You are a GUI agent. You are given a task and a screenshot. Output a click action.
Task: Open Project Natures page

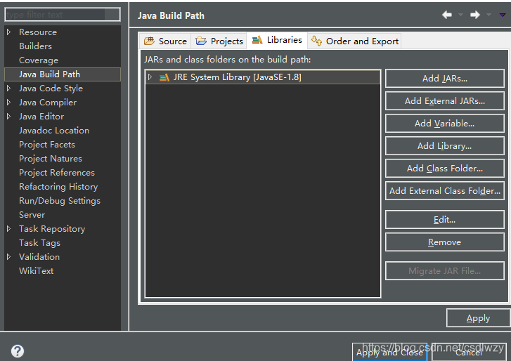(x=51, y=159)
